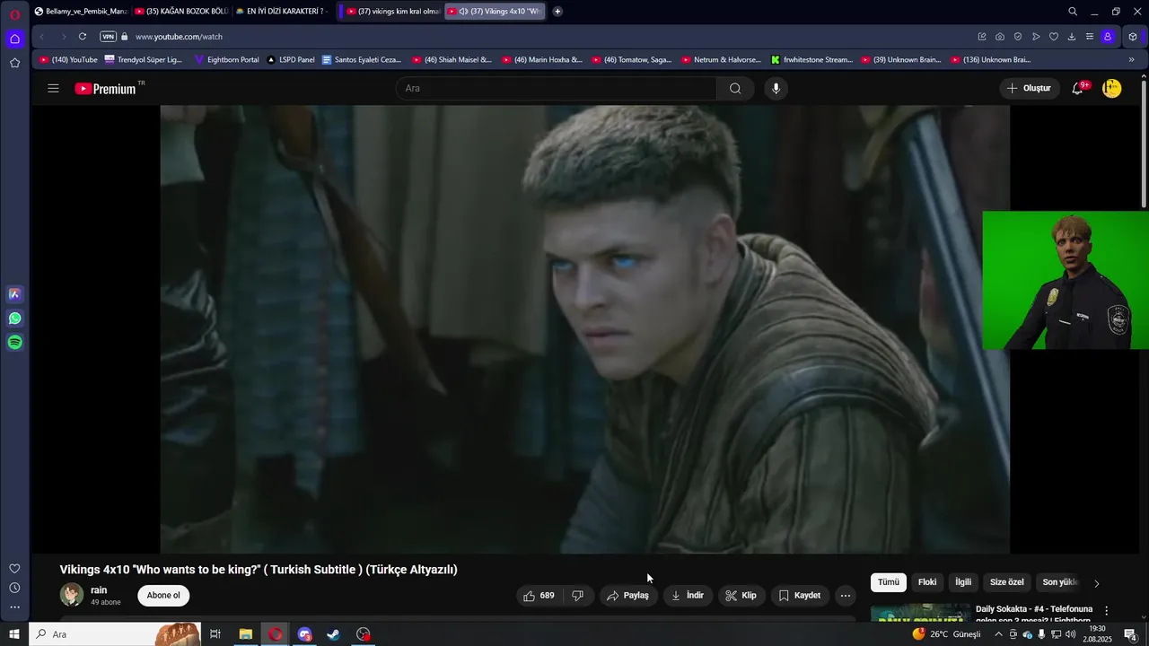Open the My Flow send icon
Image resolution: width=1149 pixels, height=646 pixels.
[x=1036, y=37]
